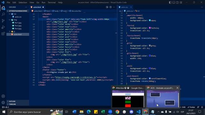Viewport: 205px width, 115px height.
Task: Collapse the AFTERGITAANIMACIONES folder section
Action: [x=18, y=11]
